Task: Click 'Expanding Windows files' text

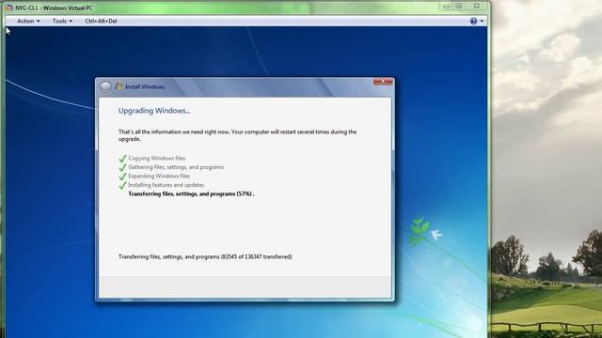Action: (159, 176)
